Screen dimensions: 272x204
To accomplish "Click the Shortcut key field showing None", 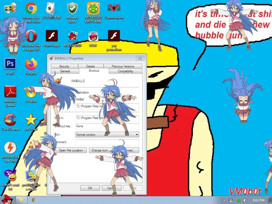I will click(107, 126).
